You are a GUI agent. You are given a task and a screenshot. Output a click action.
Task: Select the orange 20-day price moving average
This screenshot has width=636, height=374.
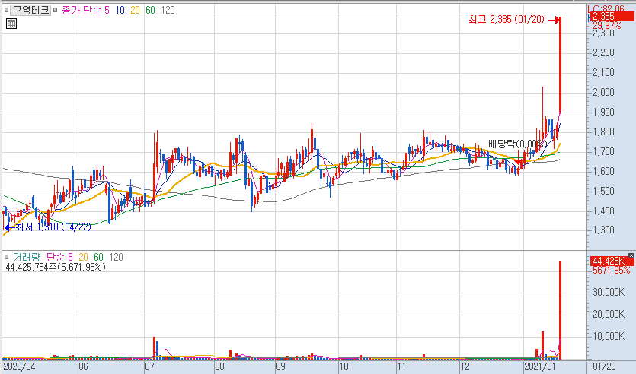(135, 10)
